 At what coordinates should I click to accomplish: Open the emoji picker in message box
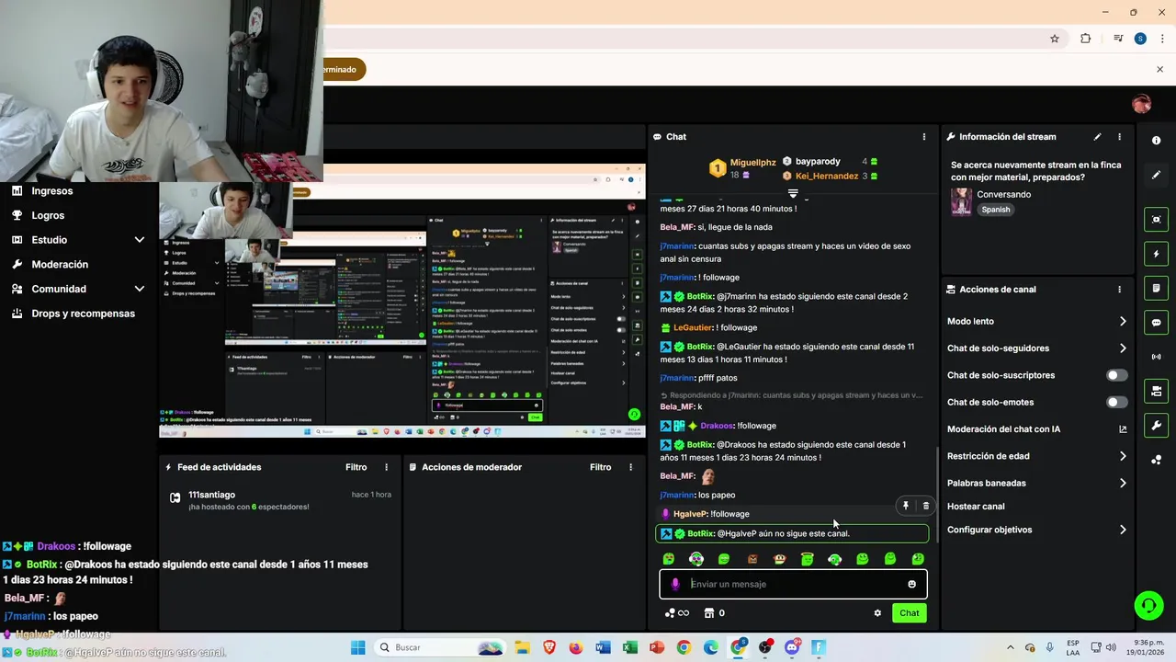[x=911, y=584]
